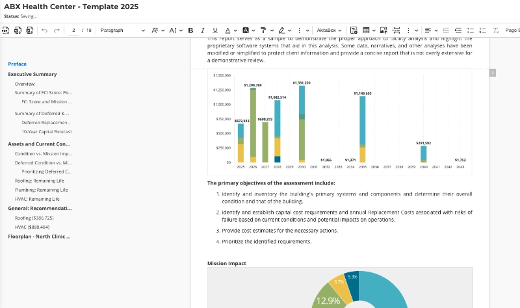Insert an image using the toolbar
Viewport: 520px width, 308px height.
pyautogui.click(x=383, y=30)
